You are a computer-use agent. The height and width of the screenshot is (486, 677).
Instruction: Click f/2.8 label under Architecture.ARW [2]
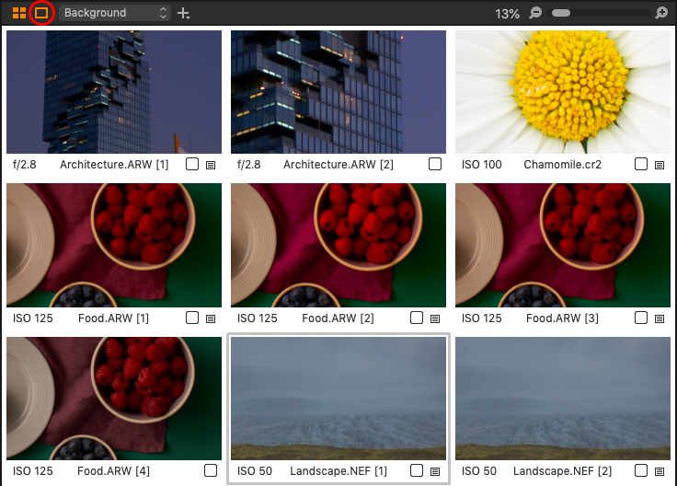pos(249,165)
